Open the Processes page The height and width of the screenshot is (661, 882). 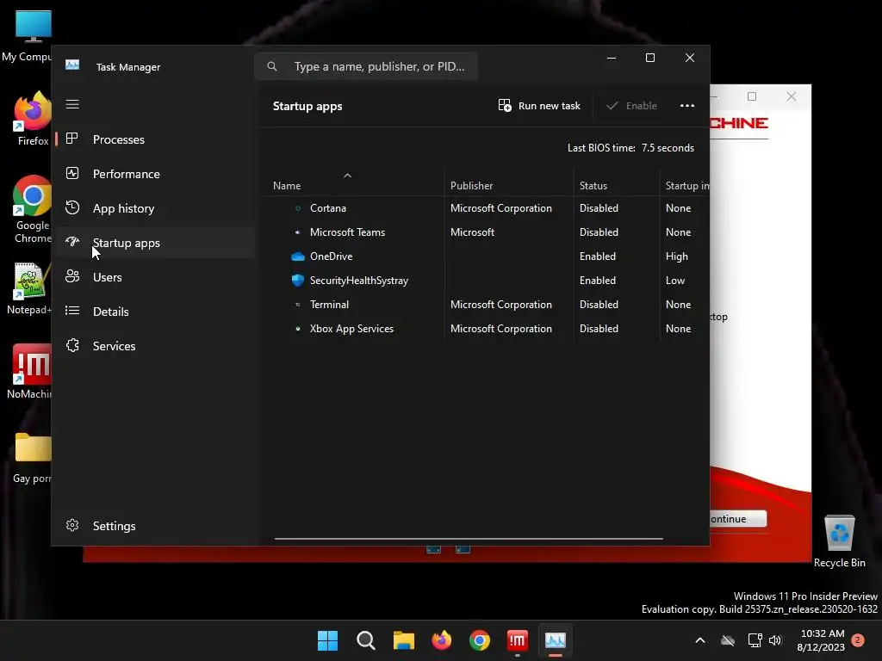(155, 139)
